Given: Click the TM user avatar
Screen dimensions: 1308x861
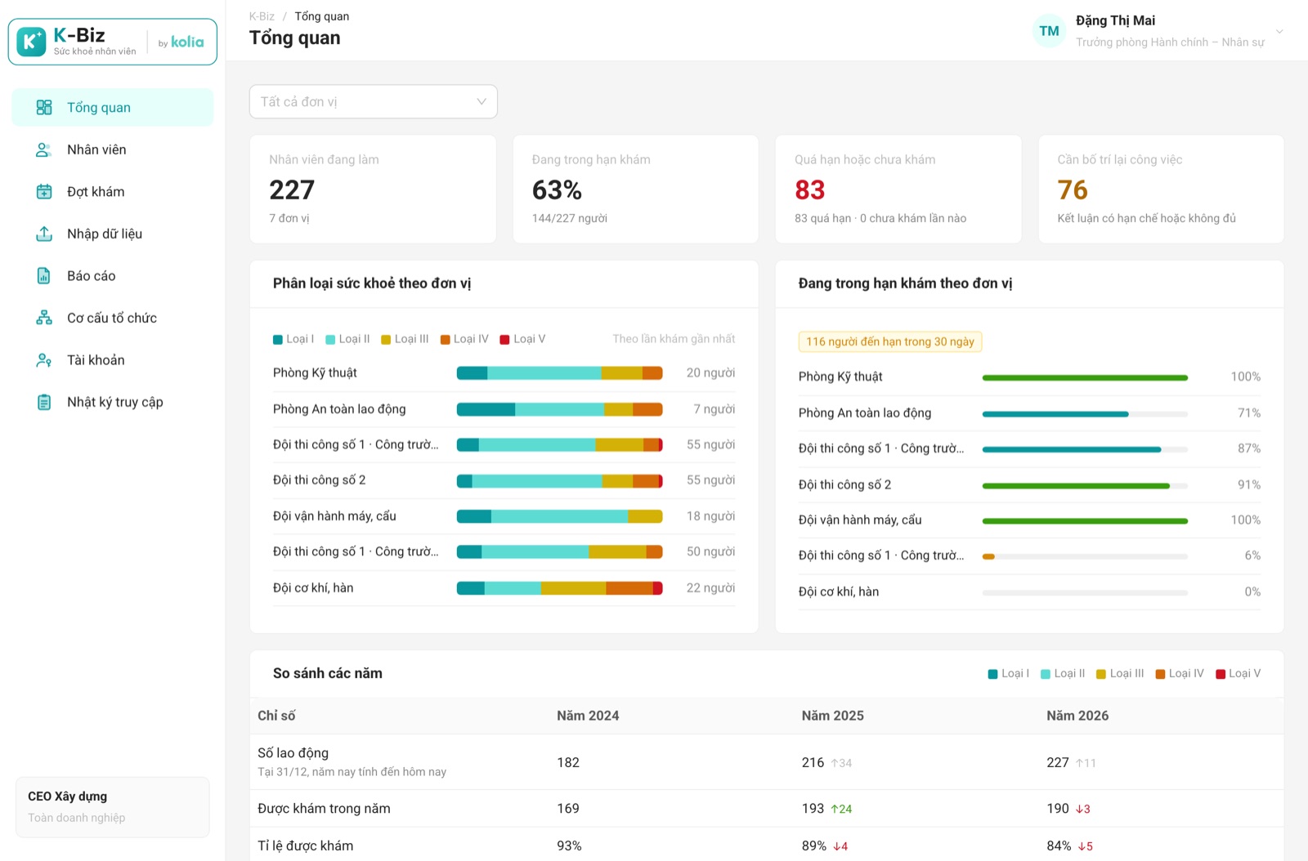Looking at the screenshot, I should 1049,31.
